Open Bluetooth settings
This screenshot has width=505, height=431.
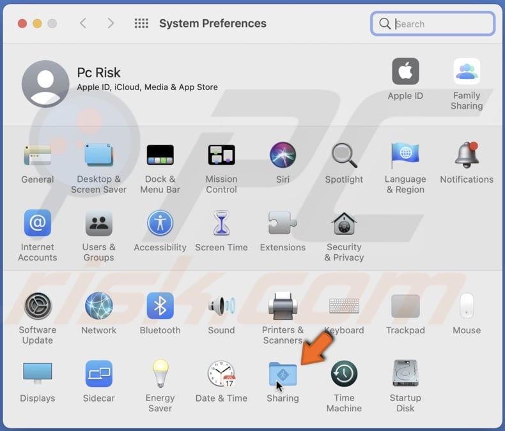point(160,306)
